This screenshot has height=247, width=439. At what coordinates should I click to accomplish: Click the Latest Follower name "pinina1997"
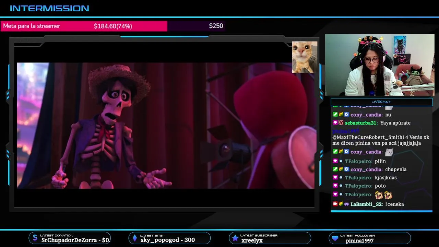359,240
